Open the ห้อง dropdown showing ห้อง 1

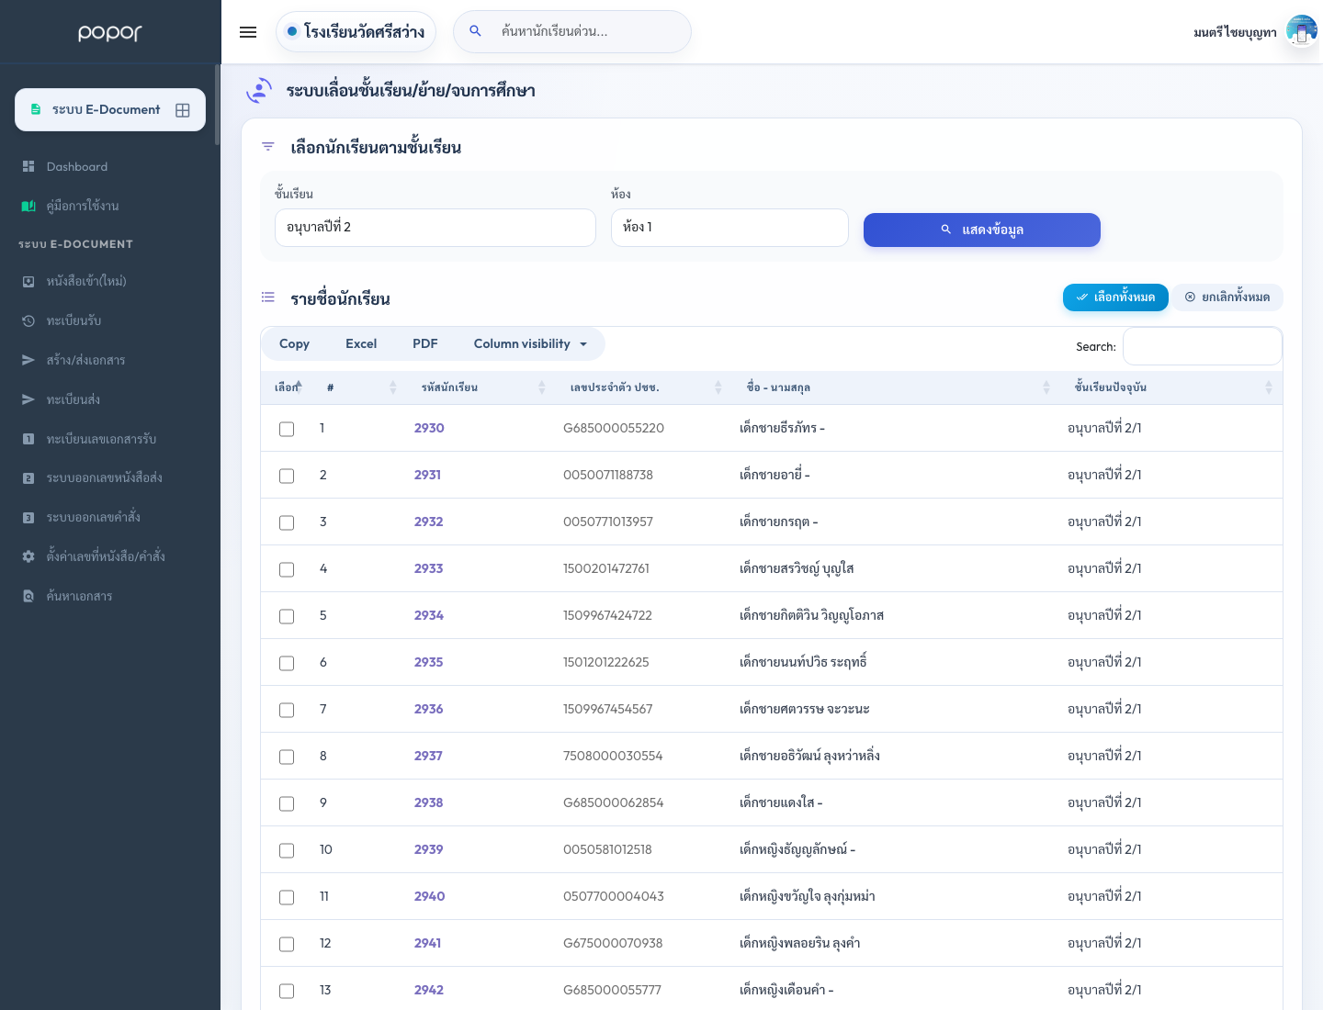coord(729,228)
